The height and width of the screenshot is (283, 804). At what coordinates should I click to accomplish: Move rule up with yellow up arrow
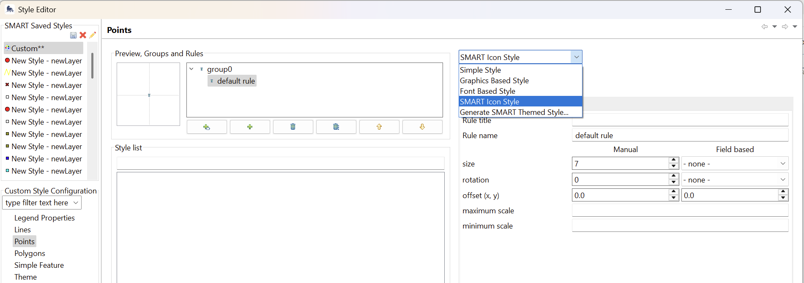point(379,127)
